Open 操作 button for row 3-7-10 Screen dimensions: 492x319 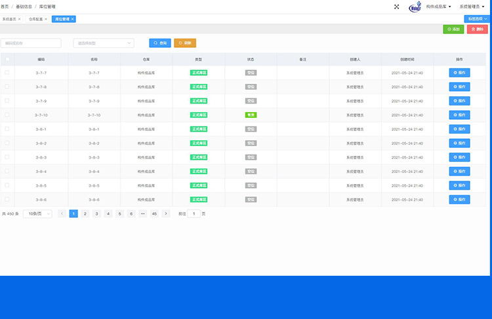459,115
